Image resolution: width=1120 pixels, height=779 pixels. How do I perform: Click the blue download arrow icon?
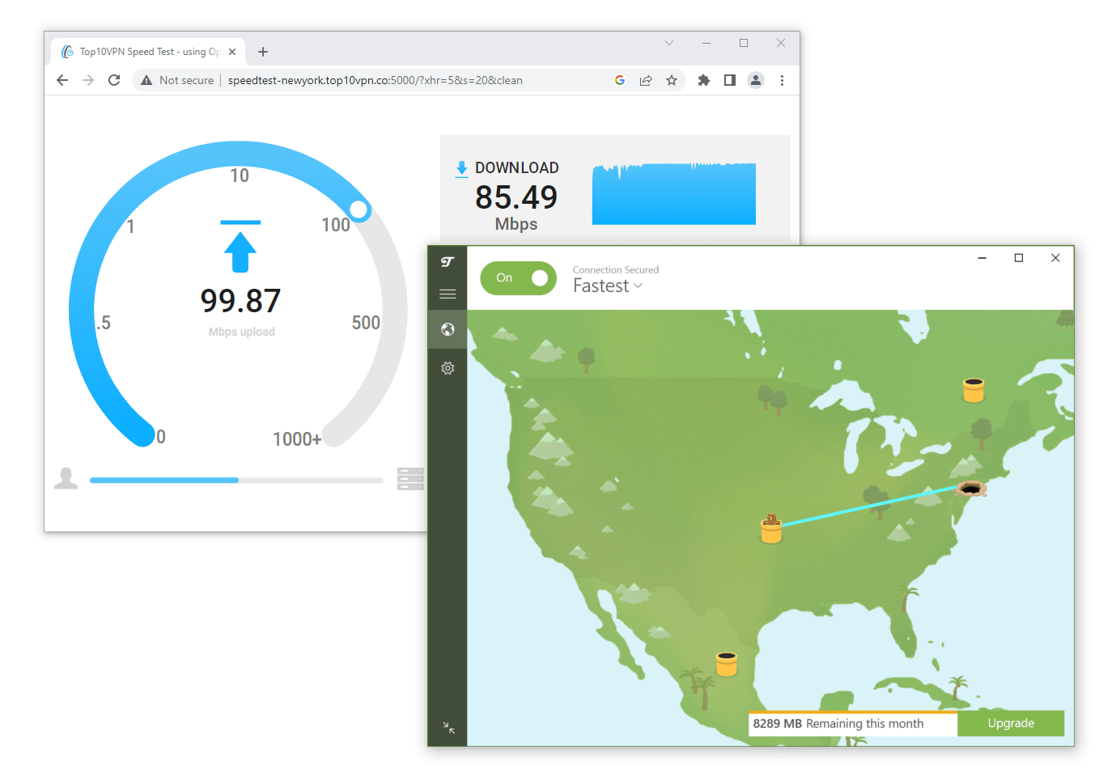(x=461, y=167)
